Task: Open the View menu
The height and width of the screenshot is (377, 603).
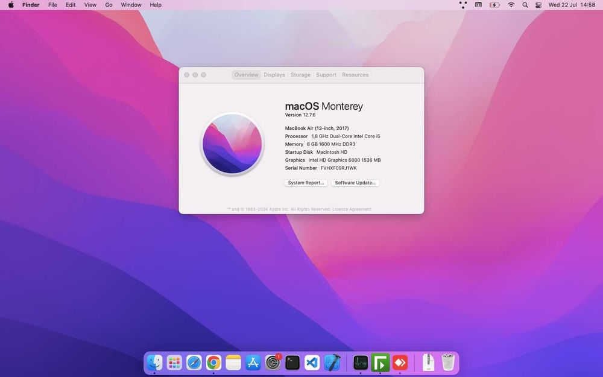Action: [90, 5]
